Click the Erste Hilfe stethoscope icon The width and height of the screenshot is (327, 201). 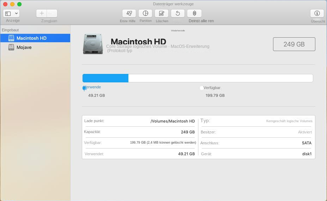coord(129,13)
